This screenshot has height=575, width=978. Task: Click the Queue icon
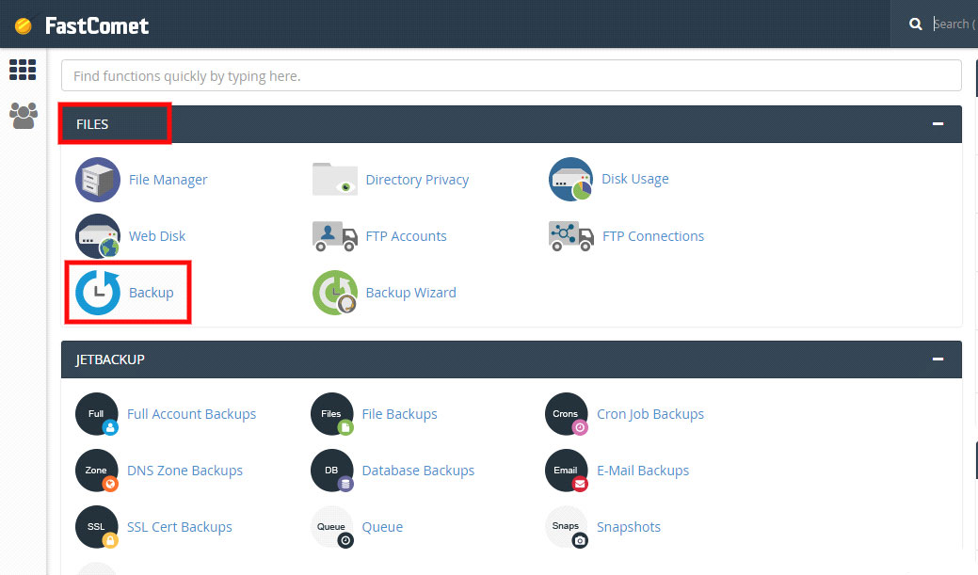332,527
